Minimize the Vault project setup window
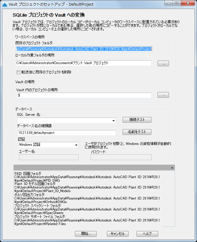 169,3
